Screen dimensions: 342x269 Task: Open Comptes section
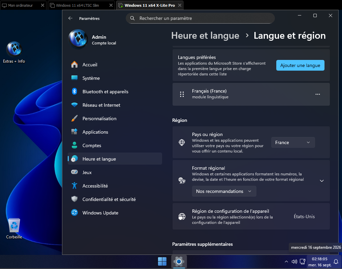click(x=115, y=145)
